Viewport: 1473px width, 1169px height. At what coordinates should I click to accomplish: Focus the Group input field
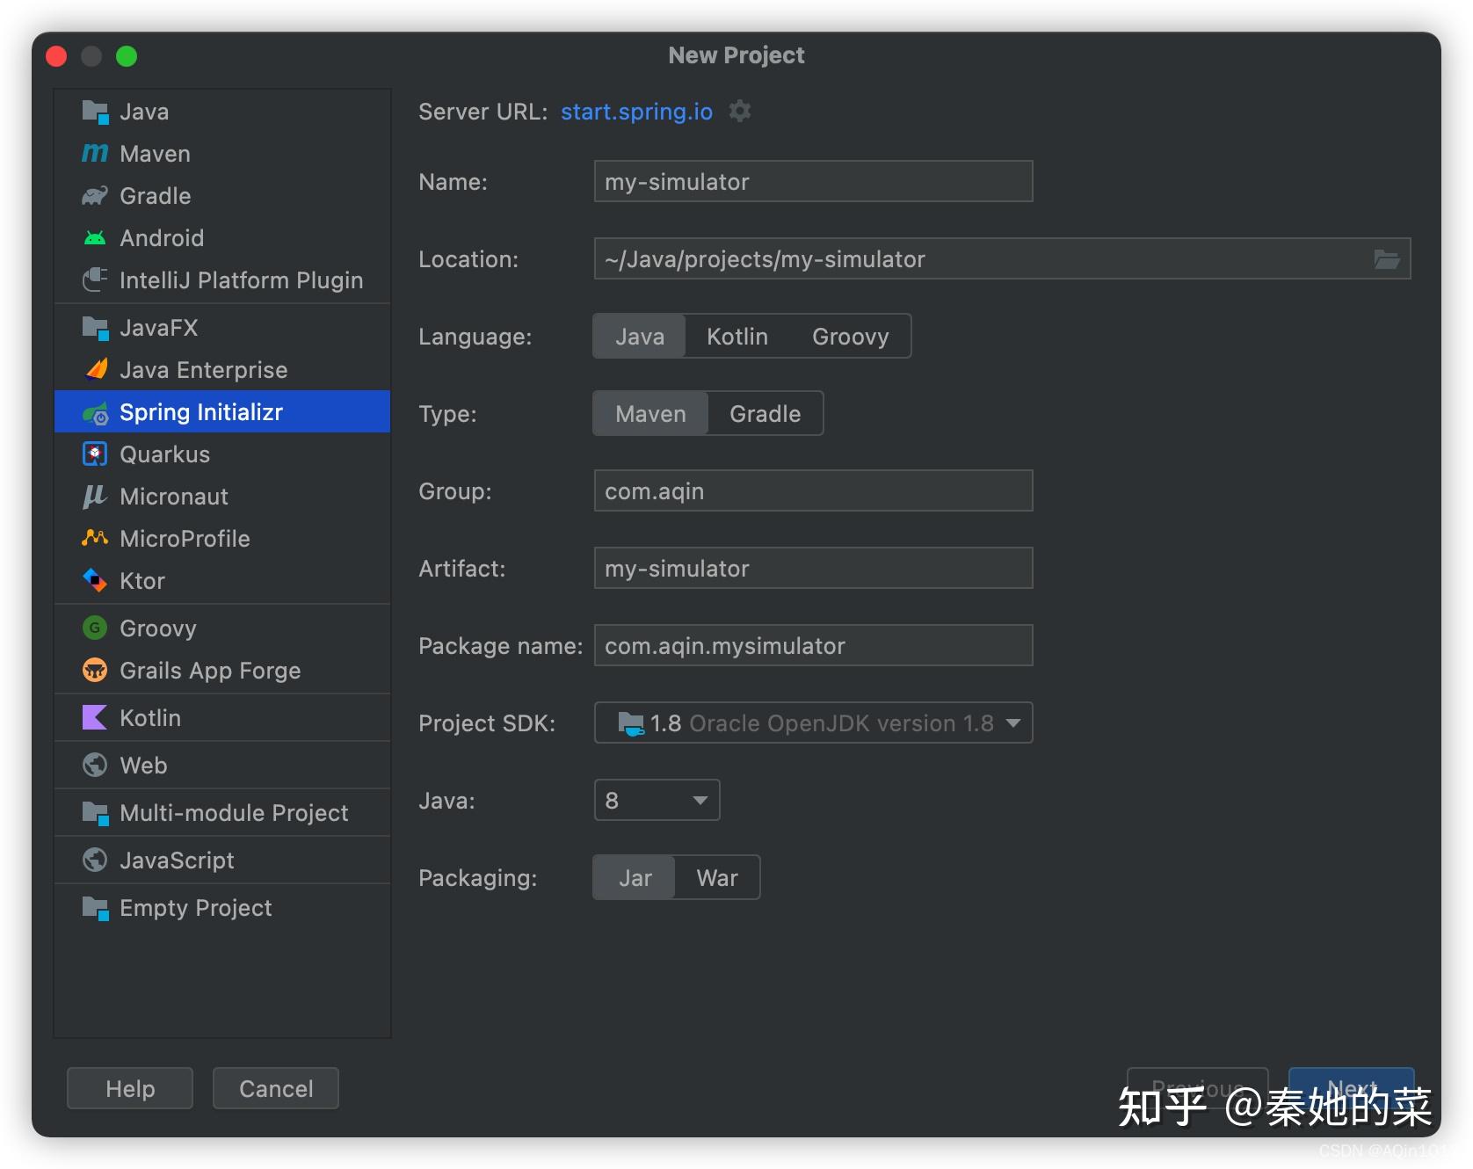(x=814, y=491)
